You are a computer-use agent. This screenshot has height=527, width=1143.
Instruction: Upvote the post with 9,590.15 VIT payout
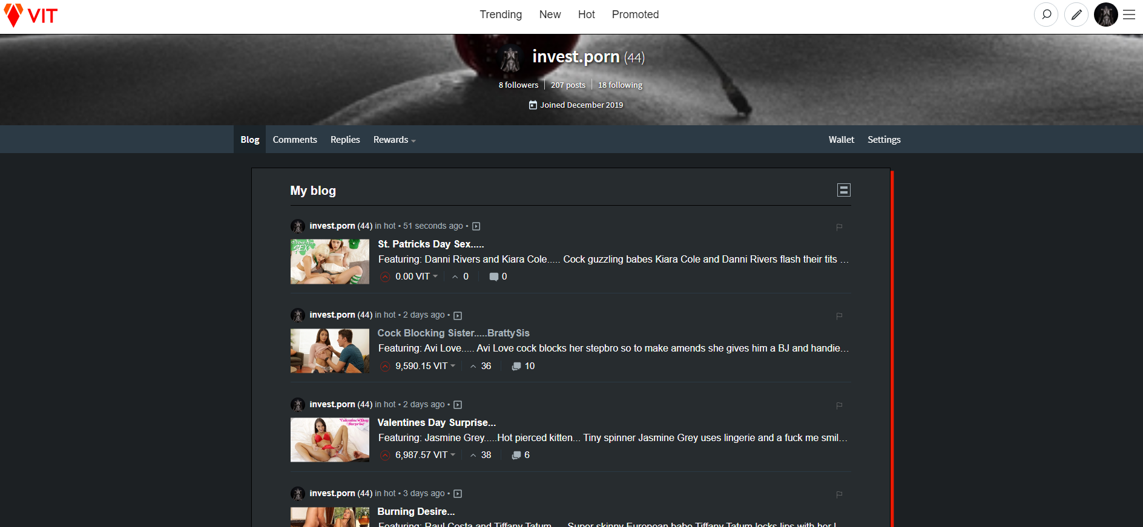385,366
